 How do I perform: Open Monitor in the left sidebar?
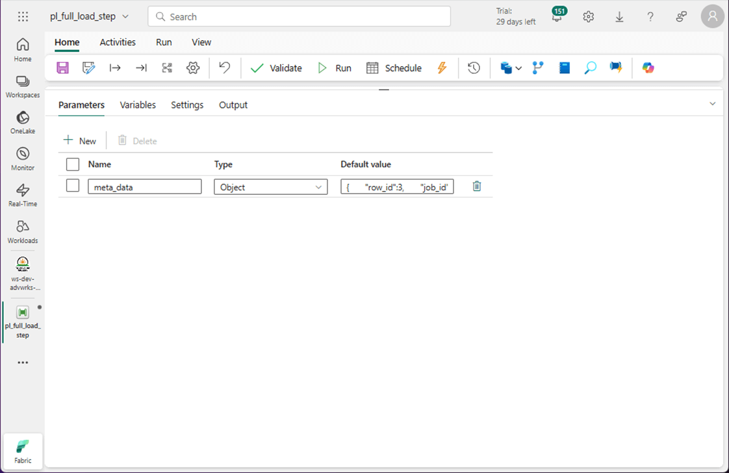click(22, 159)
